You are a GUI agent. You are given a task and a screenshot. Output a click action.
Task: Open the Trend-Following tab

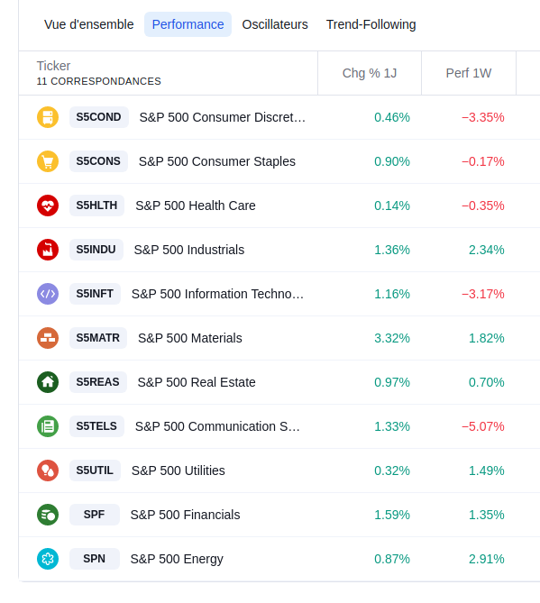click(371, 24)
